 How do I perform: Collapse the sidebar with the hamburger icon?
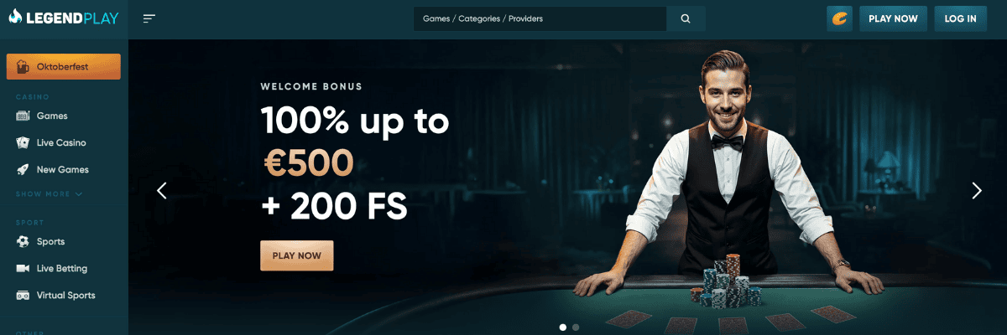tap(149, 18)
